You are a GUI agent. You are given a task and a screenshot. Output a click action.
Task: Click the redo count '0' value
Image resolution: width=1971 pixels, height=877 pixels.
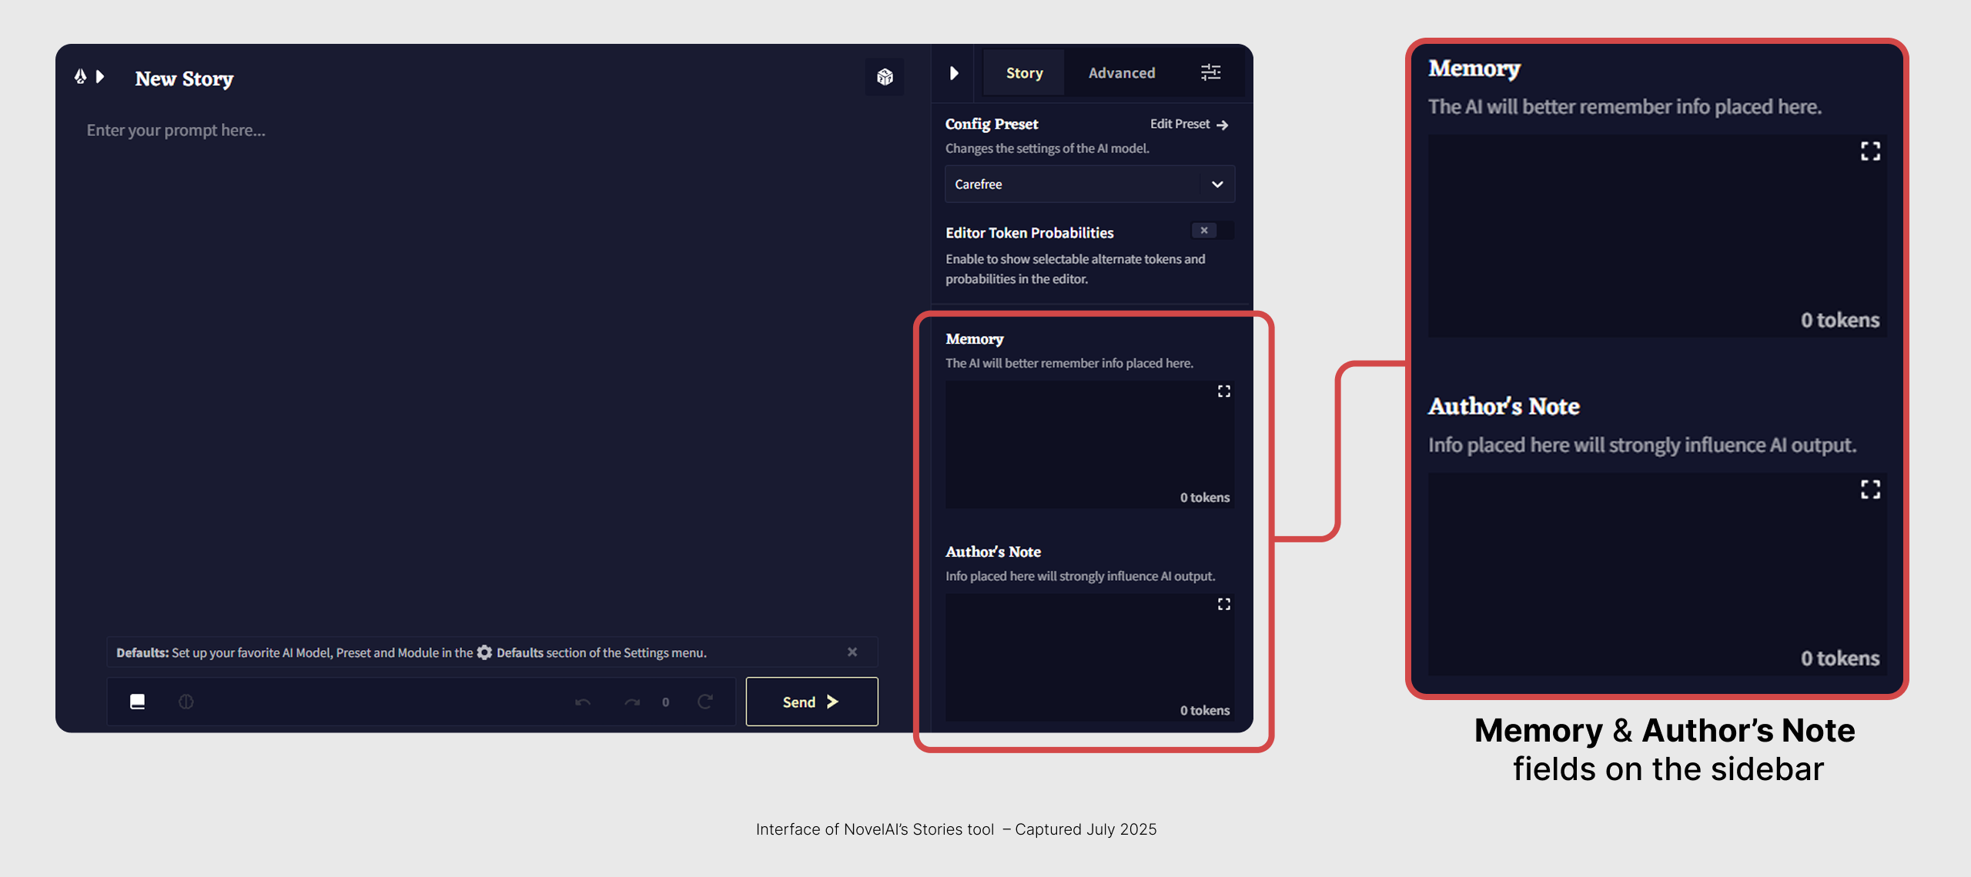click(665, 702)
